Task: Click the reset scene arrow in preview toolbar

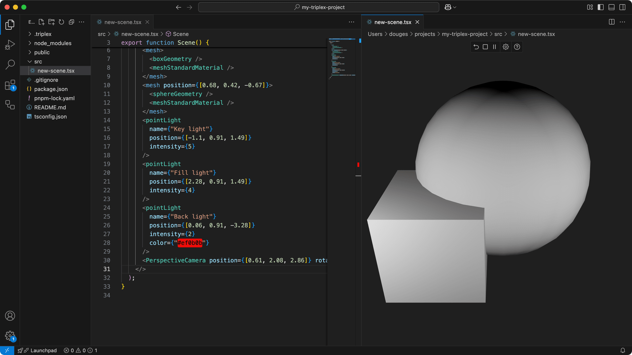Action: point(476,47)
